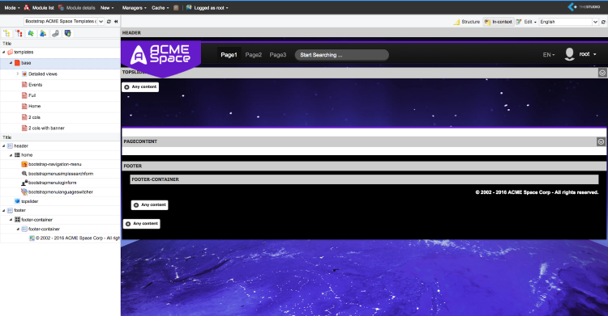Screen dimensions: 608x316
Task: Collapse the left side panel
Action: [116, 22]
